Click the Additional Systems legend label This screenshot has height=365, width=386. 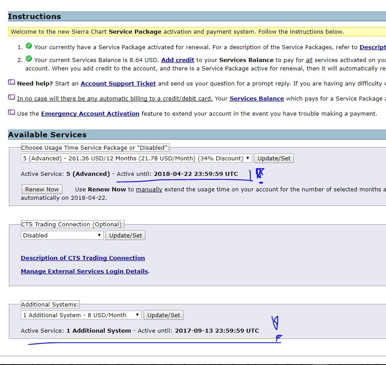(50, 304)
